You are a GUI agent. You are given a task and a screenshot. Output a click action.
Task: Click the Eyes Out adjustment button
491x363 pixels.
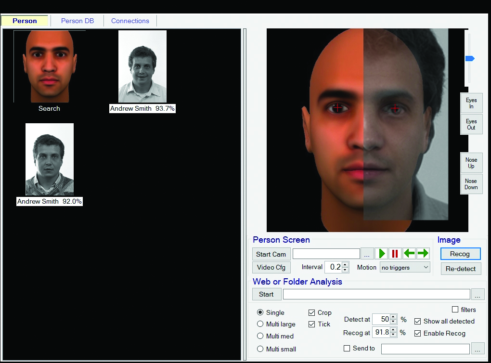tap(471, 125)
